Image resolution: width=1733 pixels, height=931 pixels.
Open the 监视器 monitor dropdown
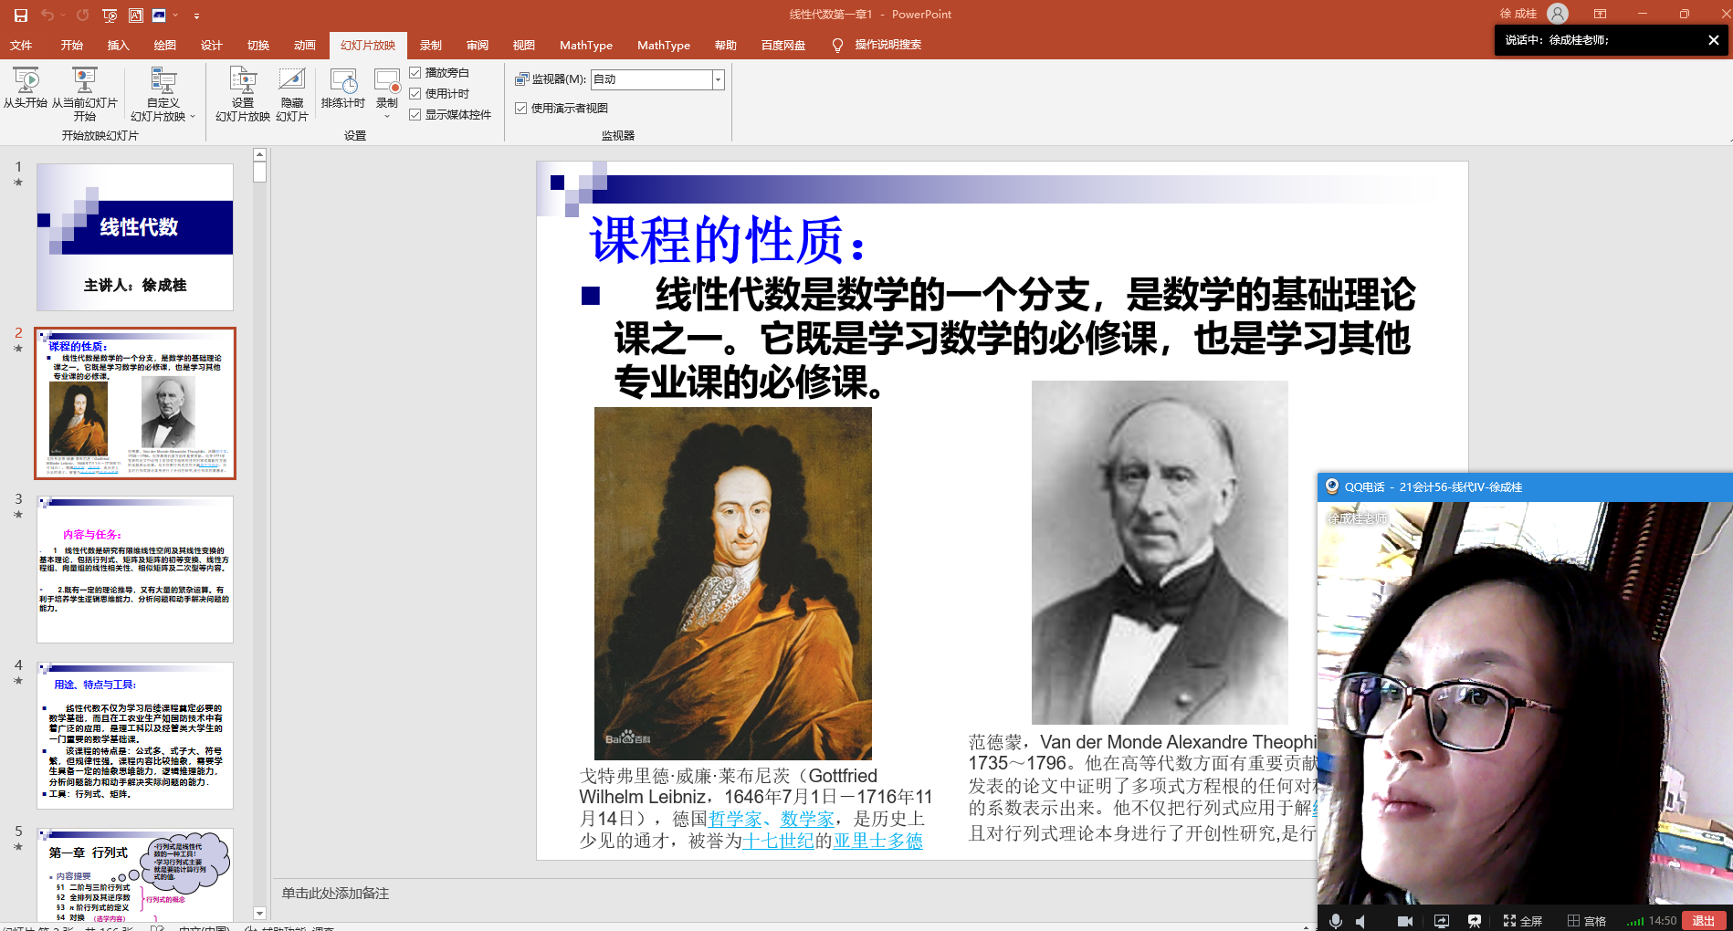click(718, 80)
